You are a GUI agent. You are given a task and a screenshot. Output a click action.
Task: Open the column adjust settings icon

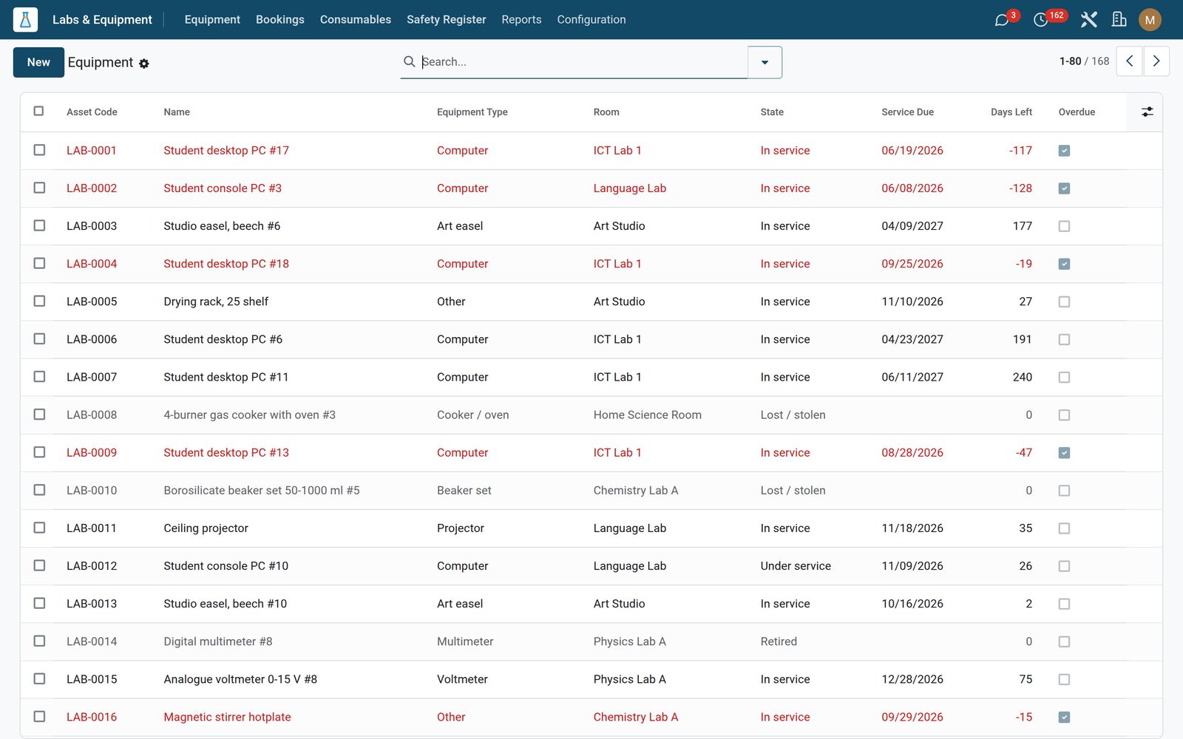1147,112
